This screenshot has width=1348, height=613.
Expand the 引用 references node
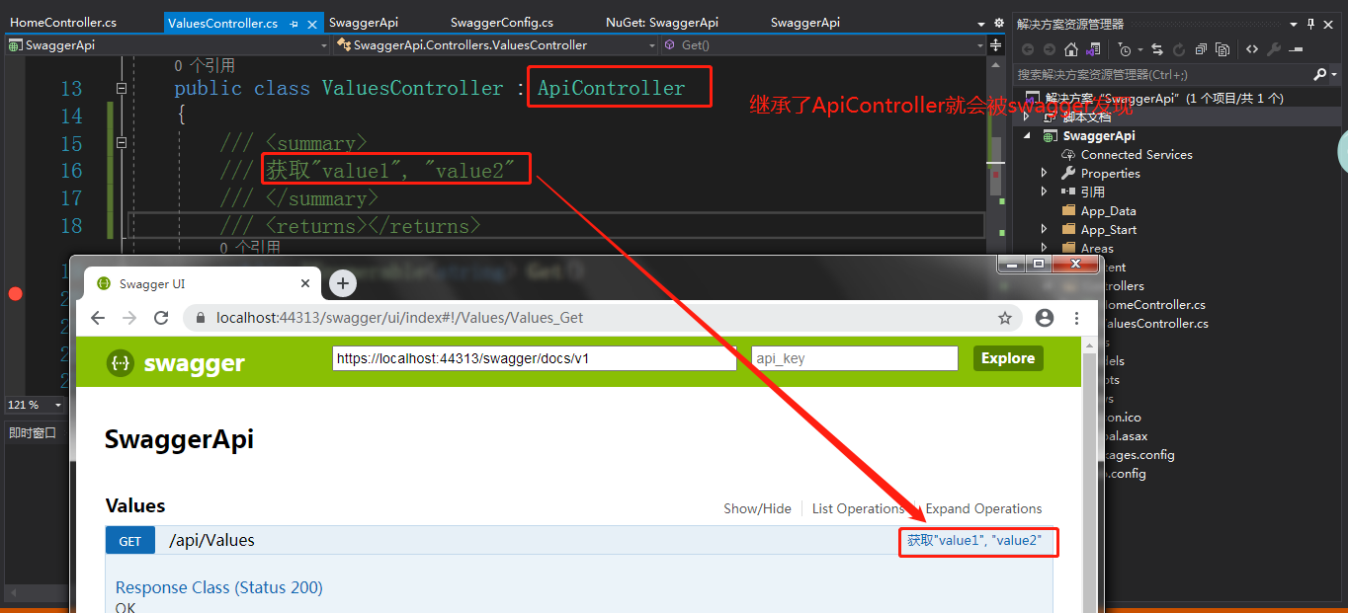tap(1044, 192)
